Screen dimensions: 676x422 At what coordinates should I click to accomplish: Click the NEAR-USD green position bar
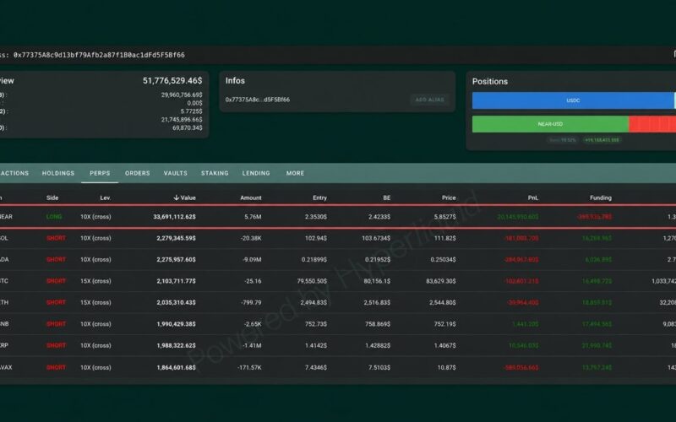coord(550,124)
